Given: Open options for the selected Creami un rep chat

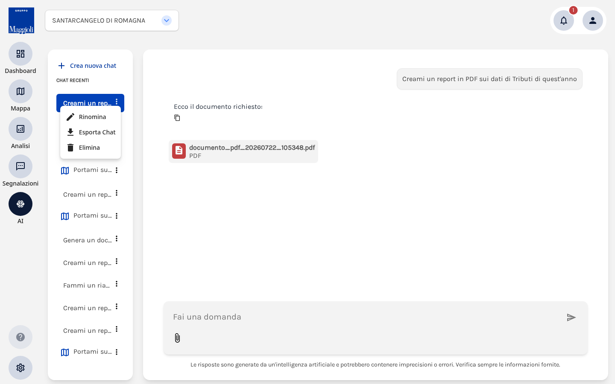Looking at the screenshot, I should point(117,102).
